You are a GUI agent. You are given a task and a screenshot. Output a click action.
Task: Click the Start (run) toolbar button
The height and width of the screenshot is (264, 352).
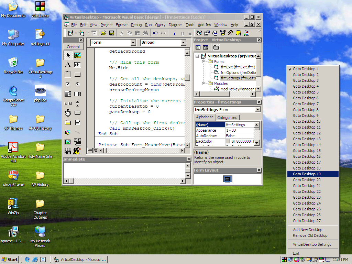point(175,33)
